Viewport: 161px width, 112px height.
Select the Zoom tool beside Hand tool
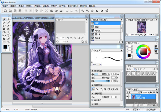pyautogui.click(x=9, y=42)
